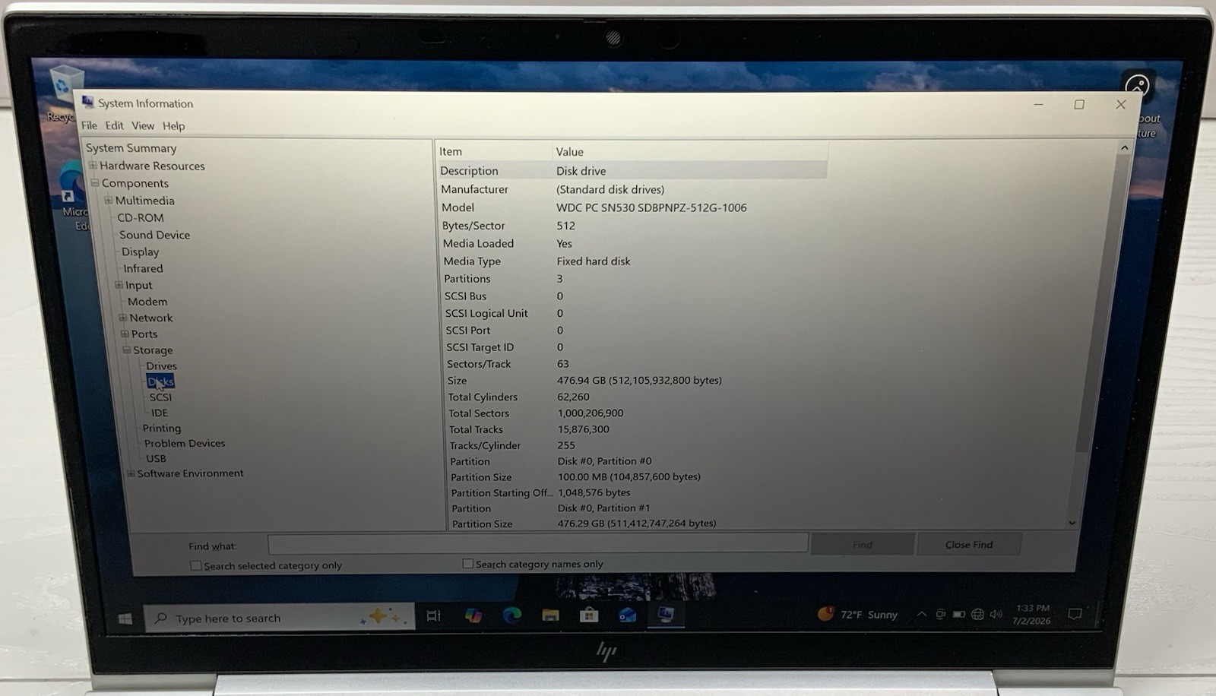This screenshot has width=1216, height=696.
Task: Click the System Information title bar icon
Action: (87, 102)
